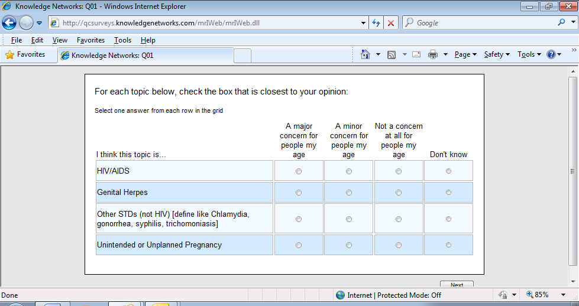The height and width of the screenshot is (306, 579).
Task: Click the vertical scrollbar thumb
Action: click(572, 171)
